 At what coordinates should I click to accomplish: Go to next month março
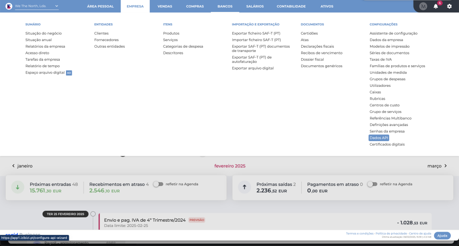[437, 166]
